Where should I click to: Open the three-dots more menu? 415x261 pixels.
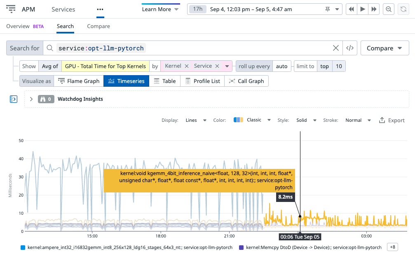[100, 9]
